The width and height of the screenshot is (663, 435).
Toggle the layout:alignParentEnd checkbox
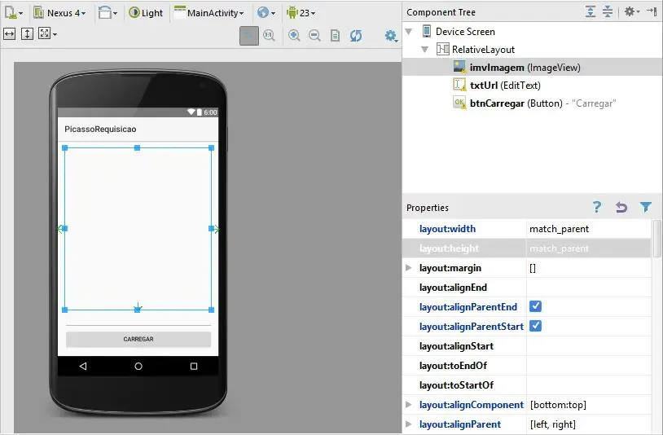click(x=535, y=306)
